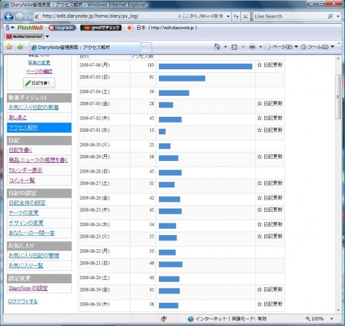Select the highlighted アクセス解析 link

(23, 128)
